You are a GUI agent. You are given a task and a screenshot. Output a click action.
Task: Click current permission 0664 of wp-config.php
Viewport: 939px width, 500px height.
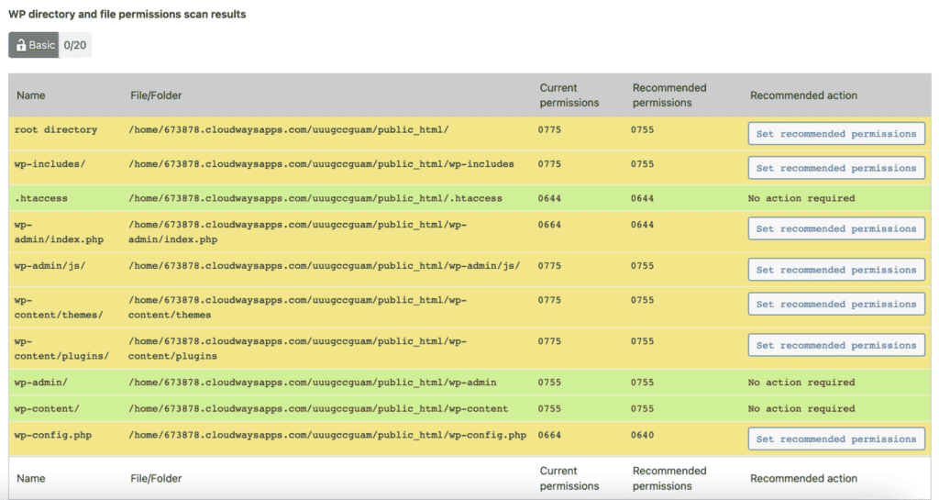(549, 435)
